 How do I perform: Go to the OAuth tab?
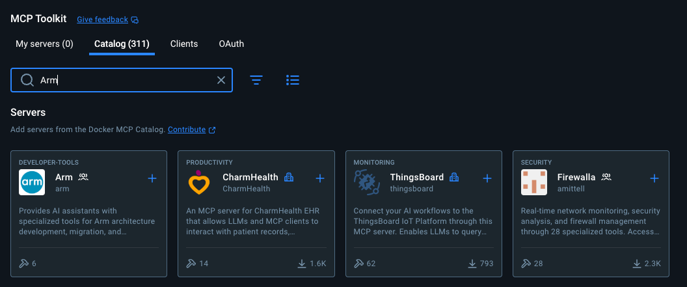tap(232, 44)
